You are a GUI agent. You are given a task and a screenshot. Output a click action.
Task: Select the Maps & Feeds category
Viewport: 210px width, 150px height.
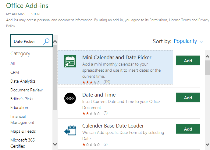23,131
